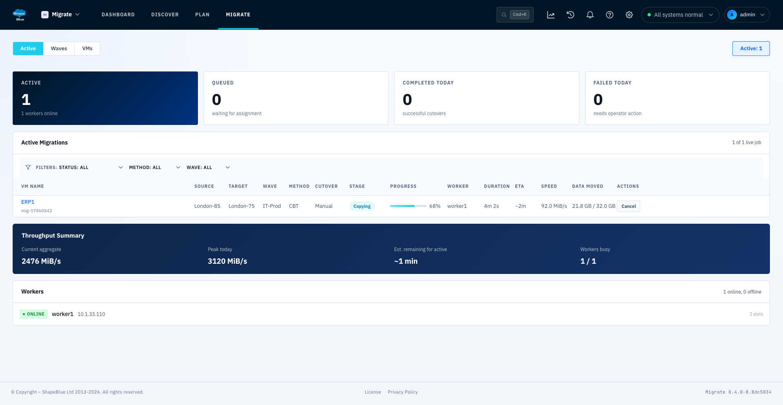Select the Migrate nav item
The height and width of the screenshot is (405, 783).
[x=238, y=15]
